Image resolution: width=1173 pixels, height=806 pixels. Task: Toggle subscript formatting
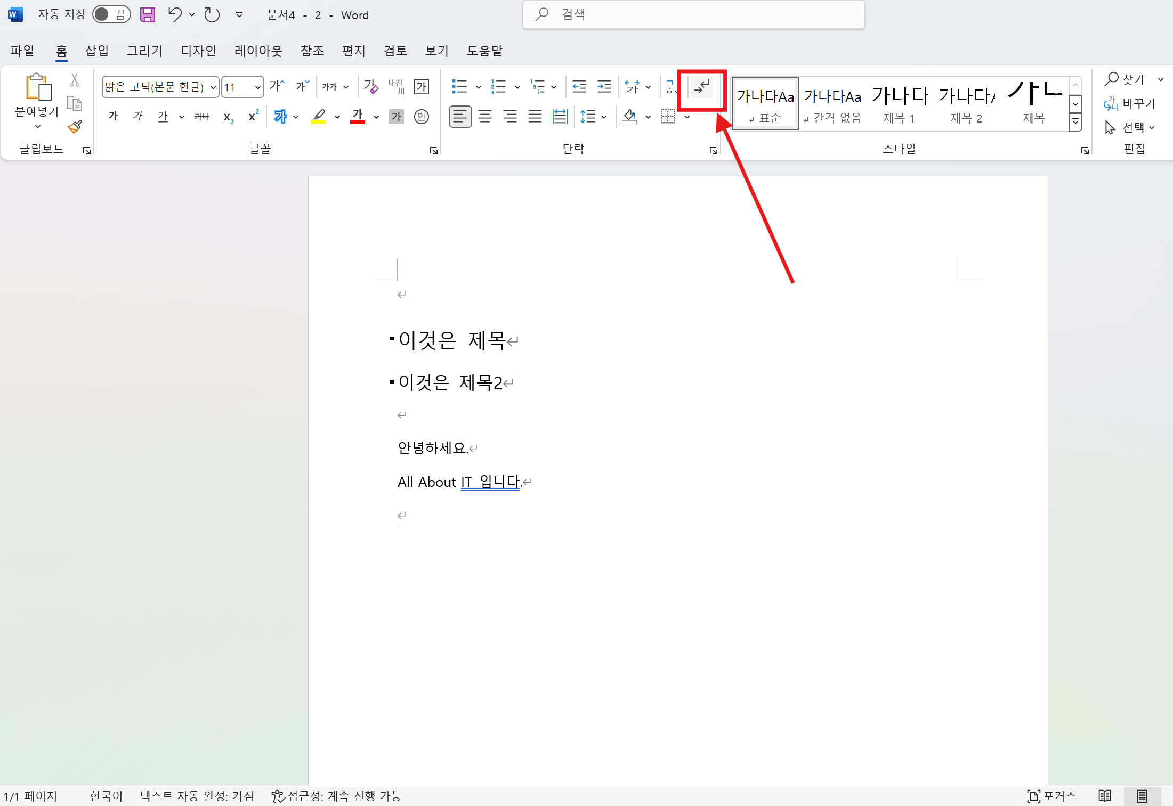(x=228, y=117)
